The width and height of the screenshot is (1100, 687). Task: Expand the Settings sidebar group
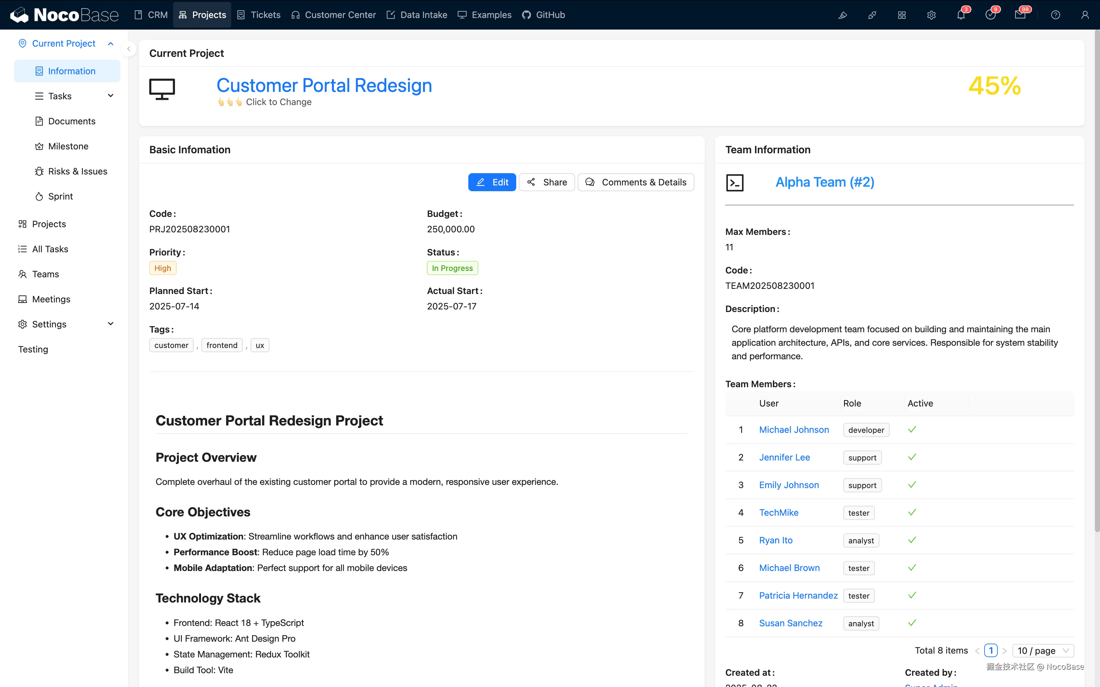click(x=110, y=324)
